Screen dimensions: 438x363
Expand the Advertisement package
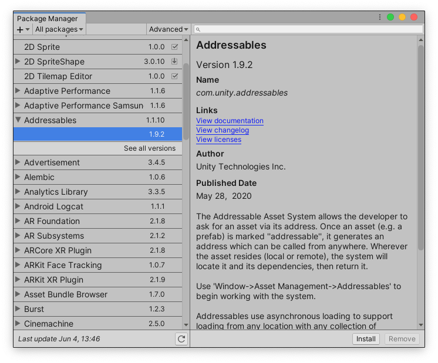18,162
